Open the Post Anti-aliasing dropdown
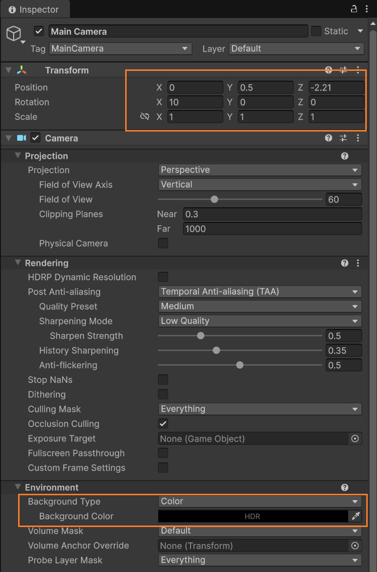The image size is (377, 572). (x=260, y=292)
